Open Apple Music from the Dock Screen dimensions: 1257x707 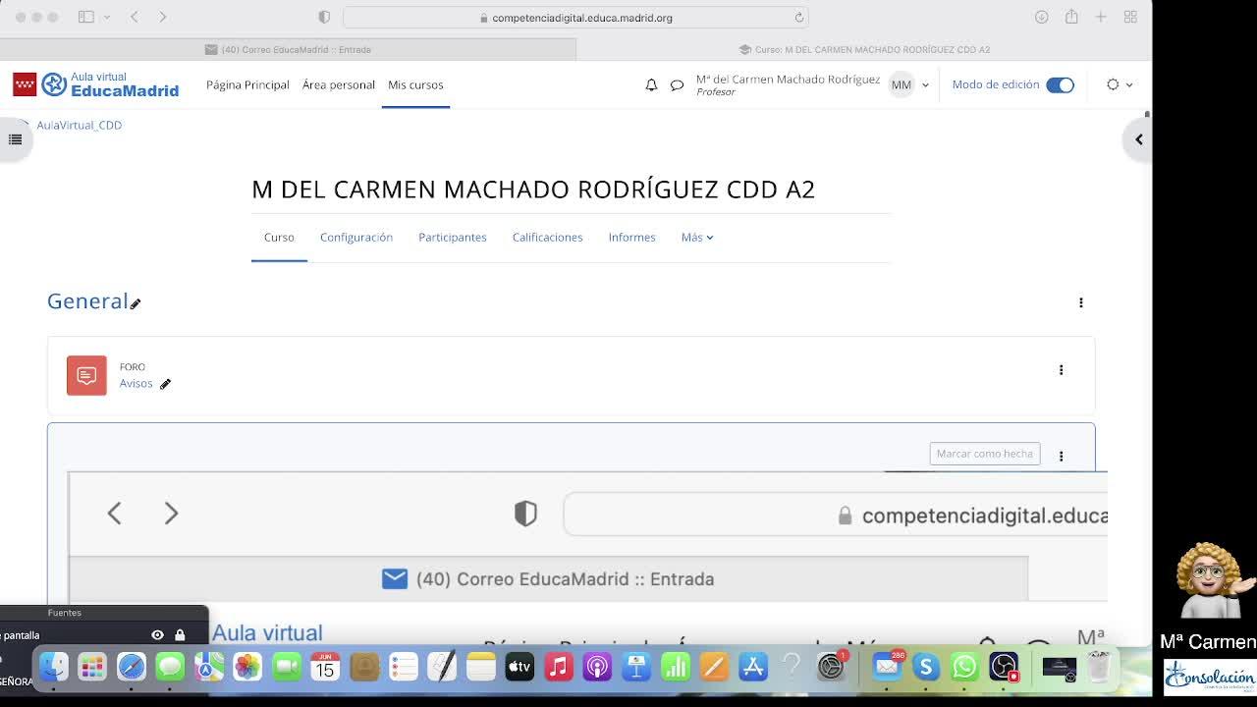tap(558, 668)
